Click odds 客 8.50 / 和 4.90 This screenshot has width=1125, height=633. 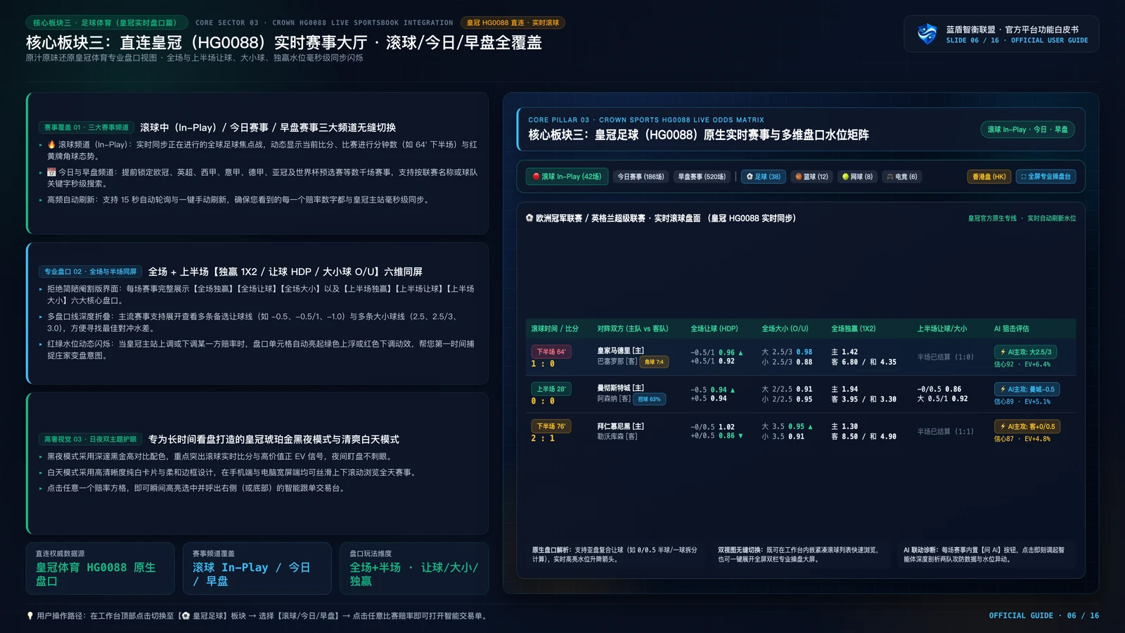point(863,436)
